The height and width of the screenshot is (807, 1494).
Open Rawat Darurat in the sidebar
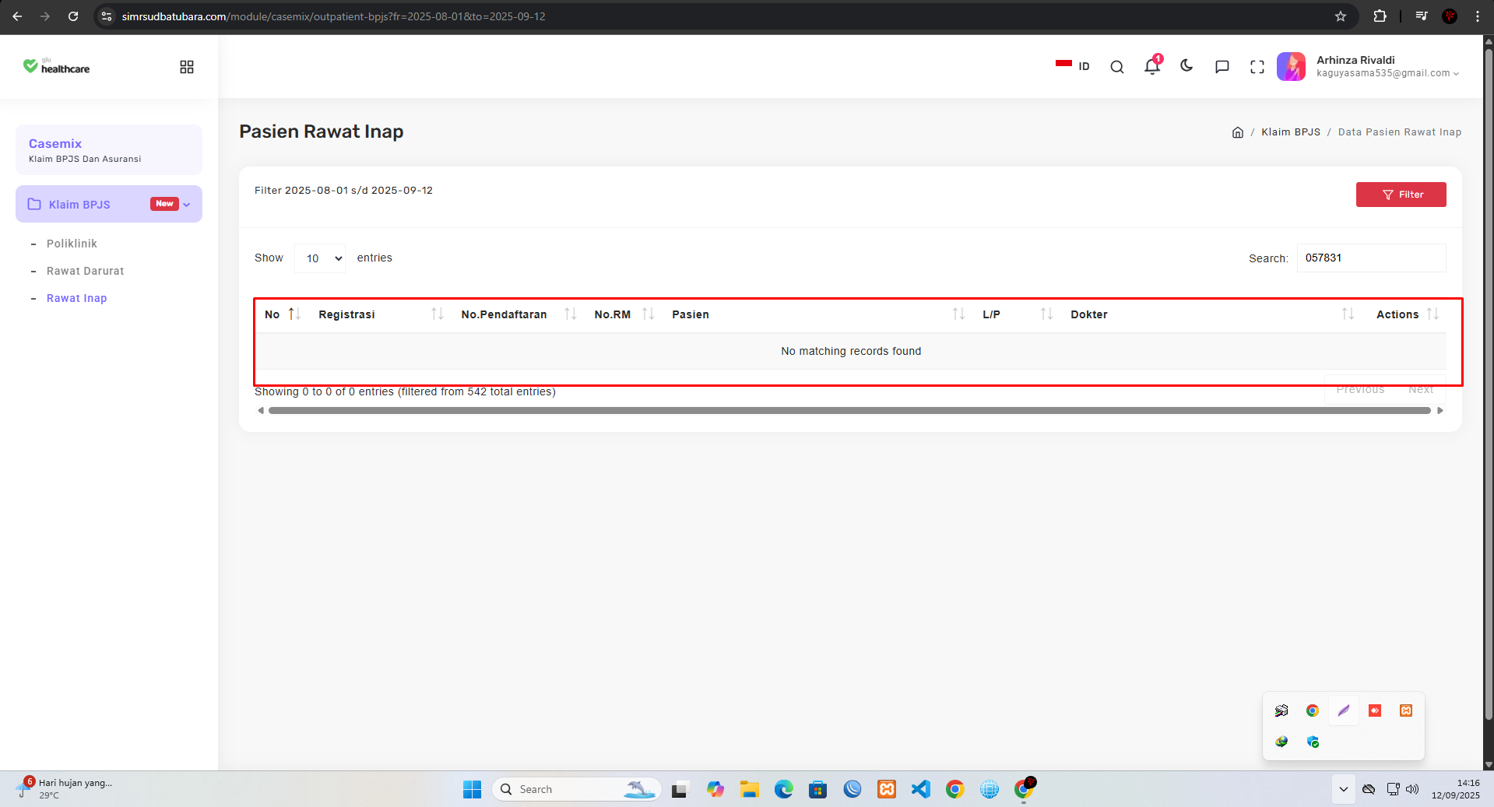pos(85,271)
